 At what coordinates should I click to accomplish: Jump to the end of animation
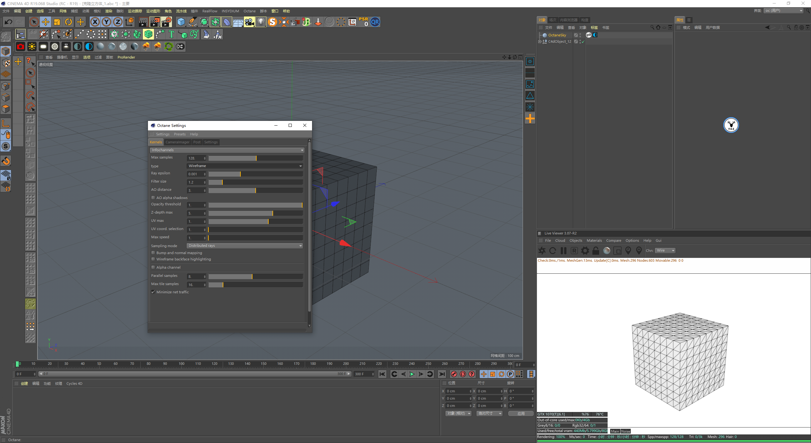tap(442, 374)
